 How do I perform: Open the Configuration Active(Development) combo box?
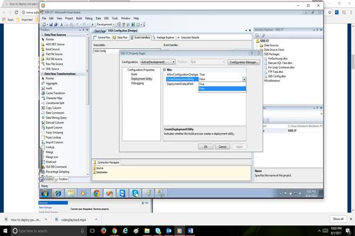click(158, 62)
